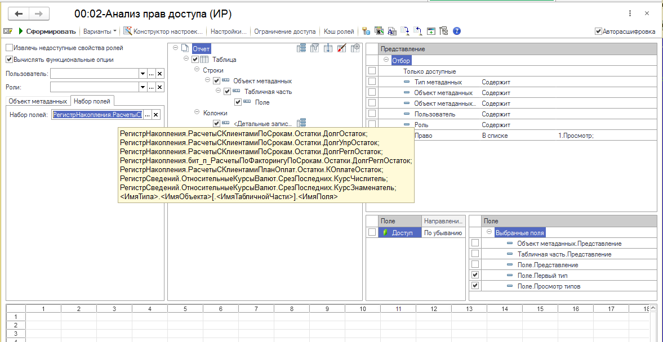Enable Извлечь недоступные свойства ролей checkbox

click(x=10, y=48)
